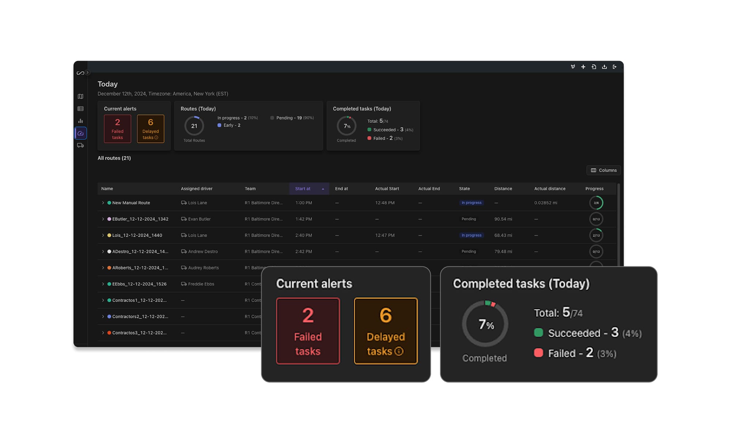Expand the New Manual Route row

[103, 203]
